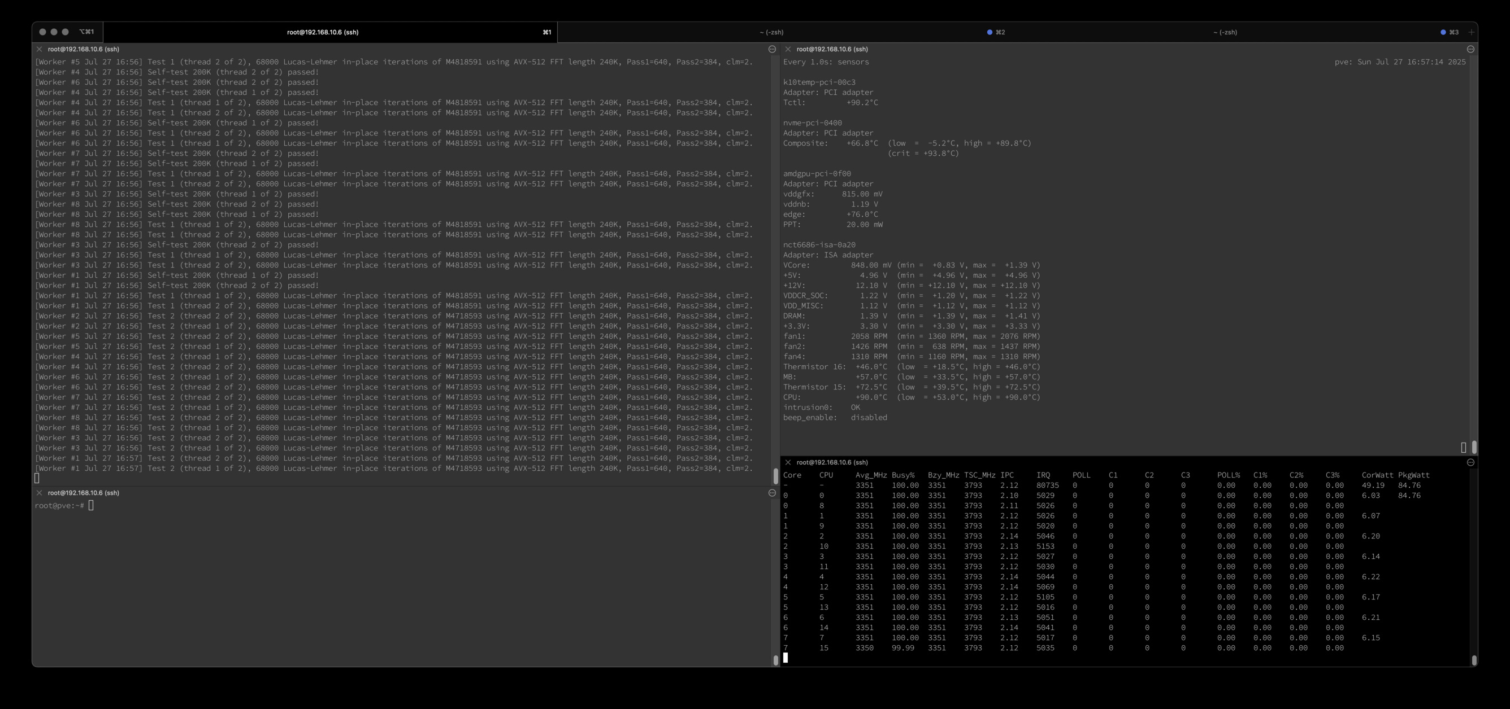Click the 'nct6686-isa-0a20' sensor name
Image resolution: width=1510 pixels, height=709 pixels.
819,245
